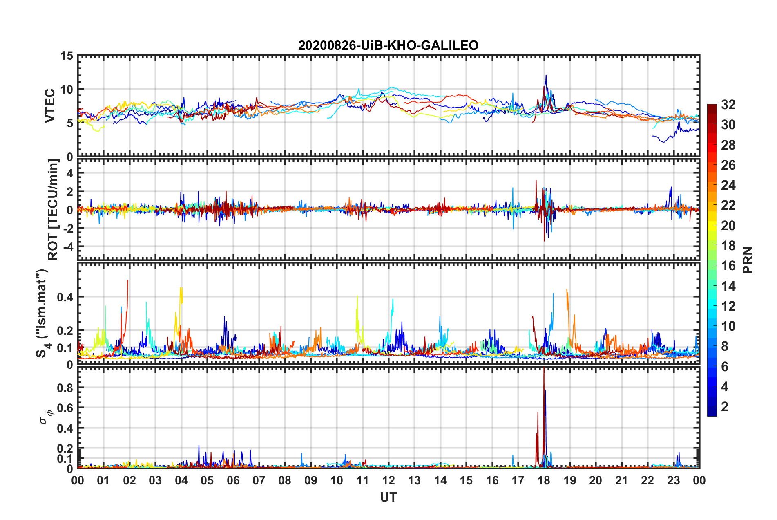Image resolution: width=777 pixels, height=520 pixels.
Task: Click sigma phi axis tick 0.8
Action: click(65, 388)
